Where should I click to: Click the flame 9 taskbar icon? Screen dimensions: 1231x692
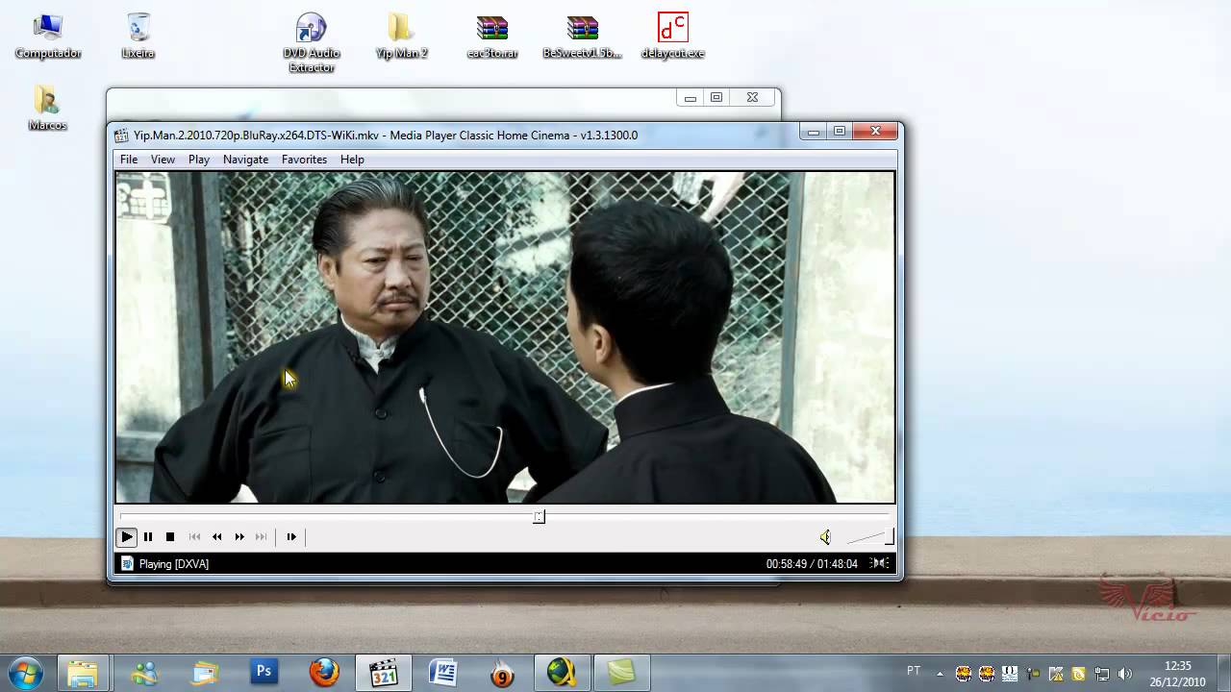pos(502,672)
